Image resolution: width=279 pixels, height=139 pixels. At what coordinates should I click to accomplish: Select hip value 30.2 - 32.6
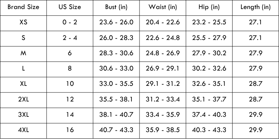[x=209, y=68]
